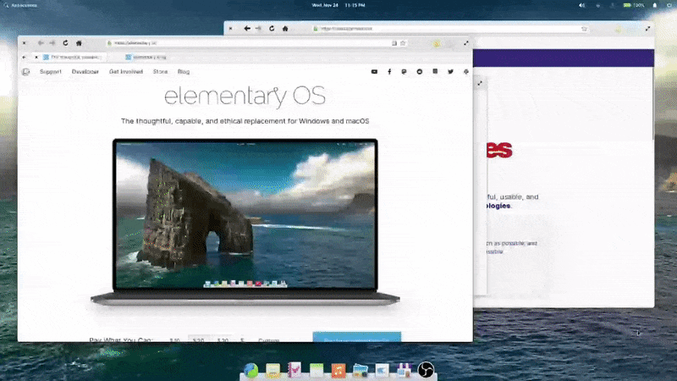Launch OBS Studio from the dock
Screen dimensions: 677x381
(x=427, y=370)
